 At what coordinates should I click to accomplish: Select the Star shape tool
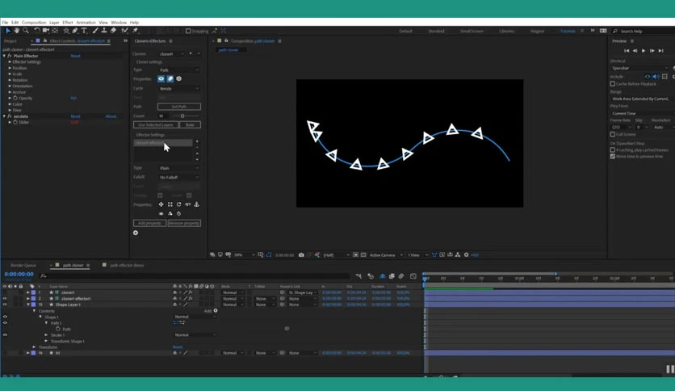click(66, 31)
